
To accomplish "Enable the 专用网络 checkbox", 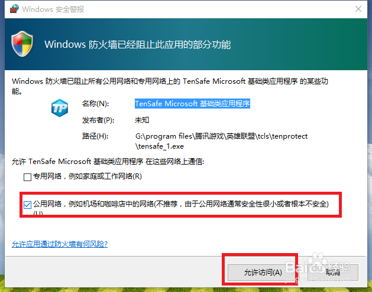I will click(28, 177).
